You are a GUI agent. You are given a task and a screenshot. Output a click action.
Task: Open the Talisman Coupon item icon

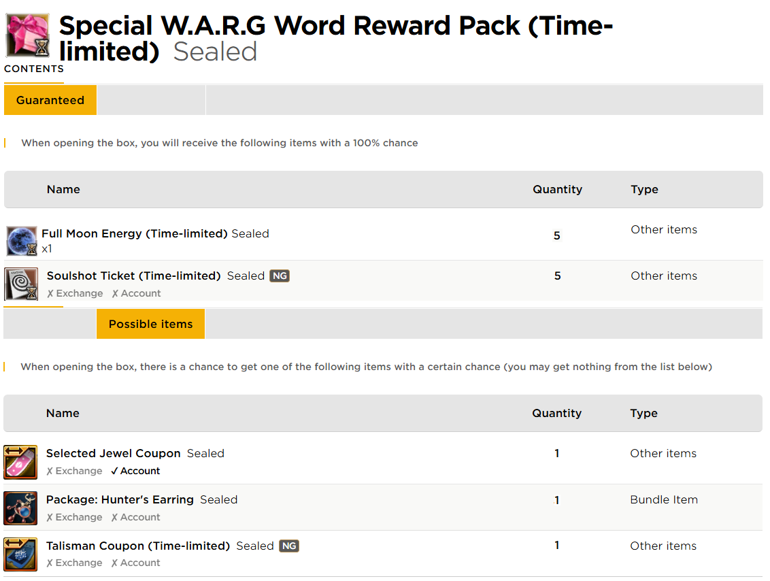point(20,554)
